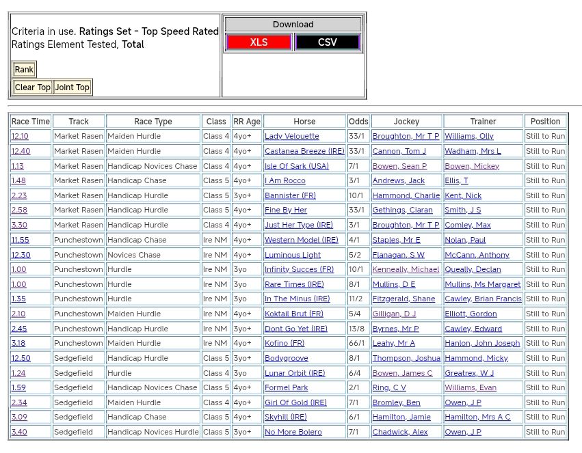Image resolution: width=582 pixels, height=453 pixels.
Task: Open horse link Bannister (FR)
Action: coord(291,195)
